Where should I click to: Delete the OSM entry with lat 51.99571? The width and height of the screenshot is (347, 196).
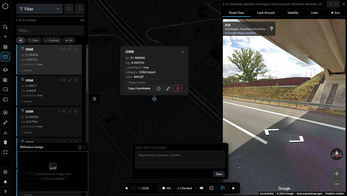tap(75, 80)
